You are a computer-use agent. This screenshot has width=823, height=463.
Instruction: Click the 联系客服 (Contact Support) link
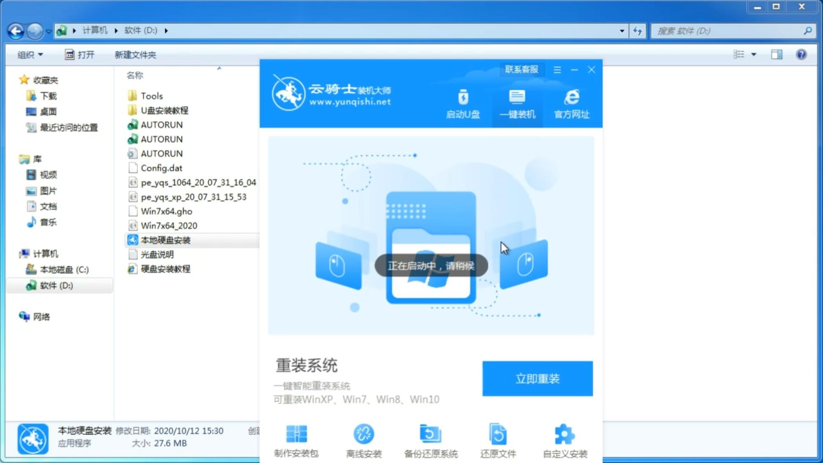coord(521,68)
